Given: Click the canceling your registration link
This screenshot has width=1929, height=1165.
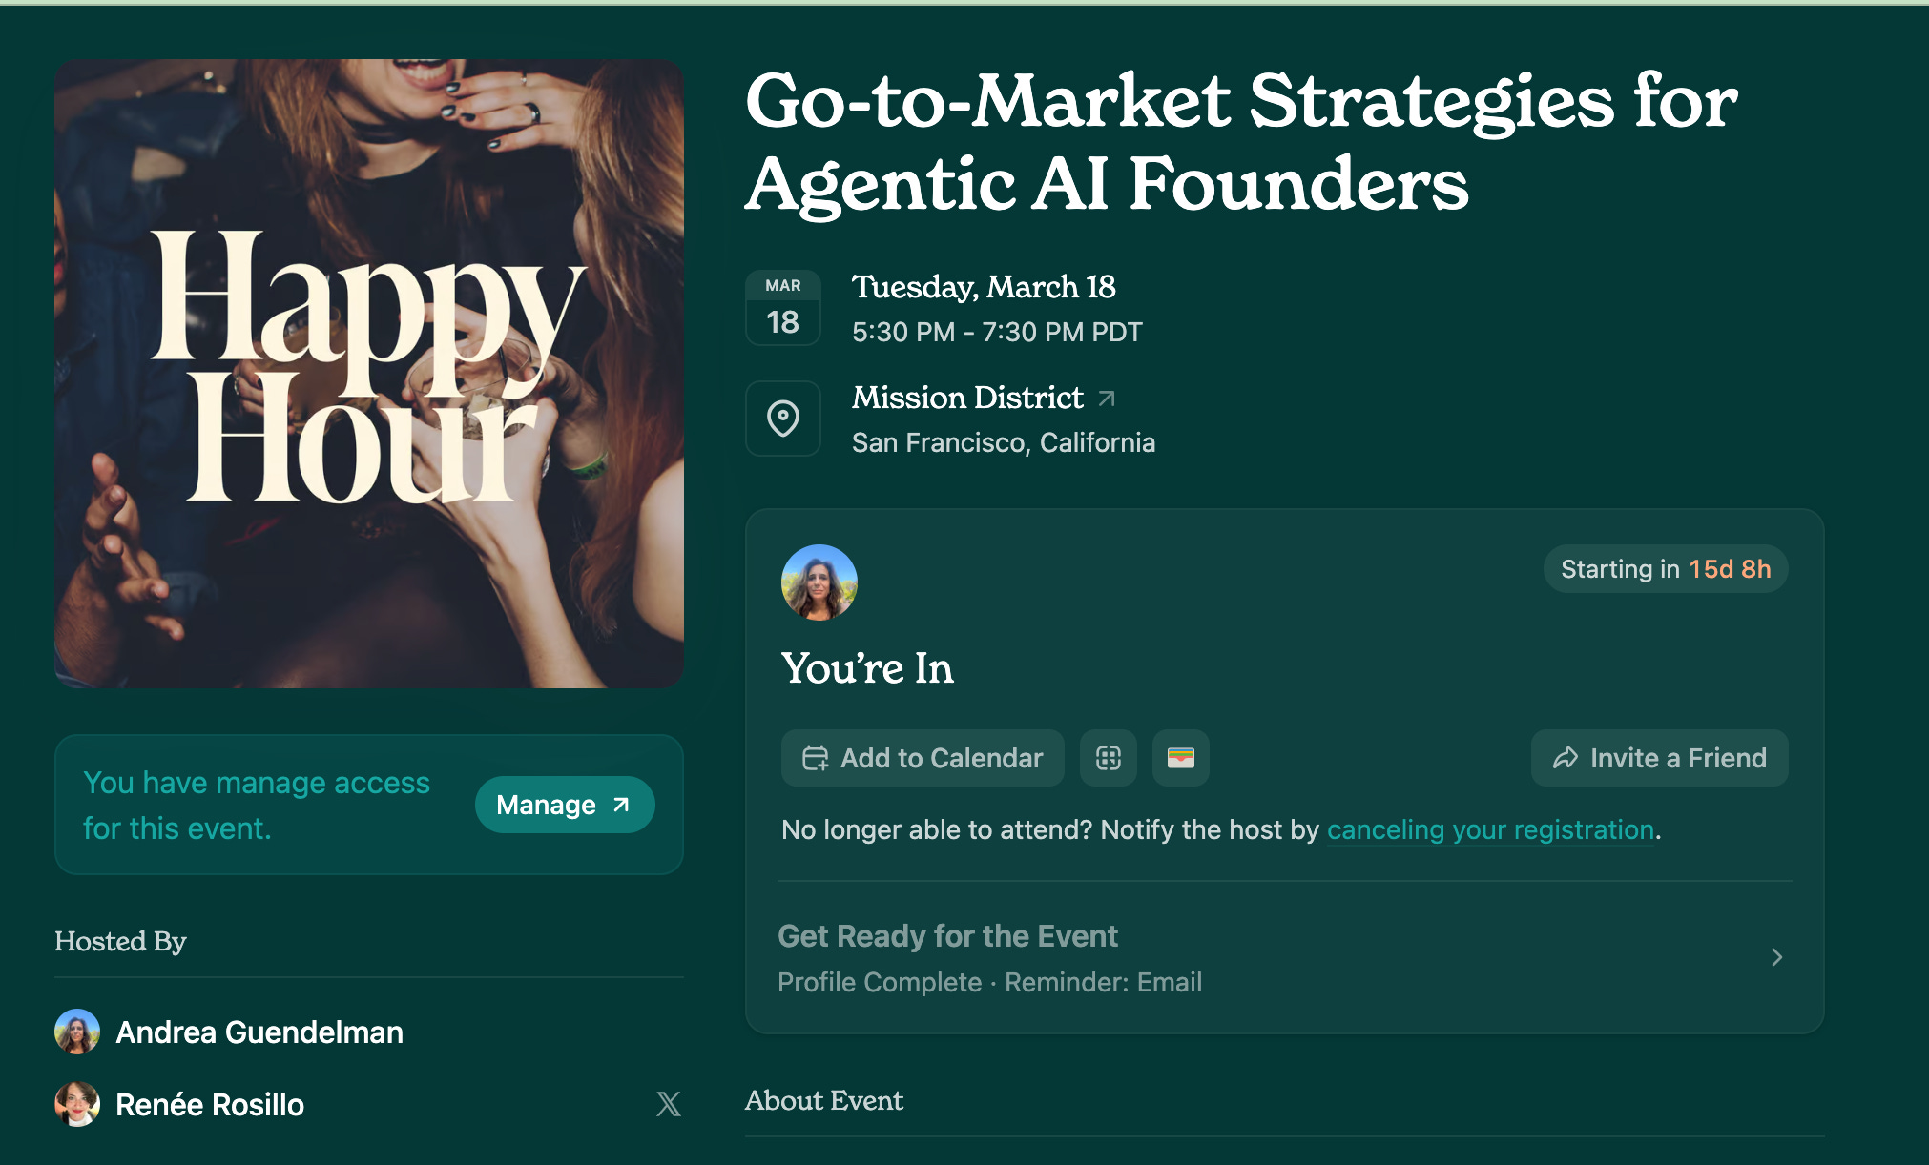Looking at the screenshot, I should (x=1490, y=829).
